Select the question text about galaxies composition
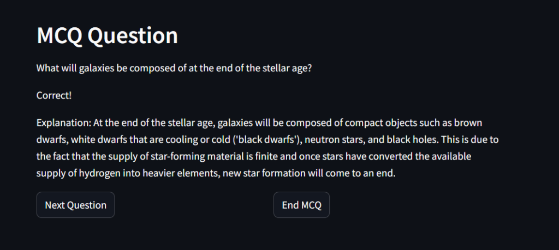 click(x=174, y=68)
